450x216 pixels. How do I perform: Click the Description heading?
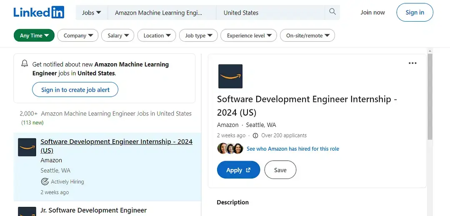point(233,202)
